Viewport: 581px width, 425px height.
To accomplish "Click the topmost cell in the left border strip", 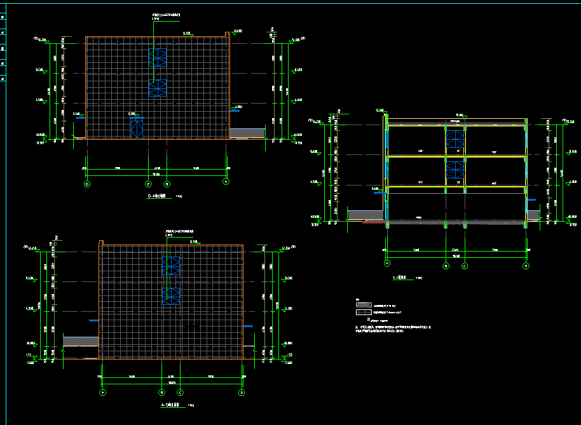I will click(x=3, y=17).
